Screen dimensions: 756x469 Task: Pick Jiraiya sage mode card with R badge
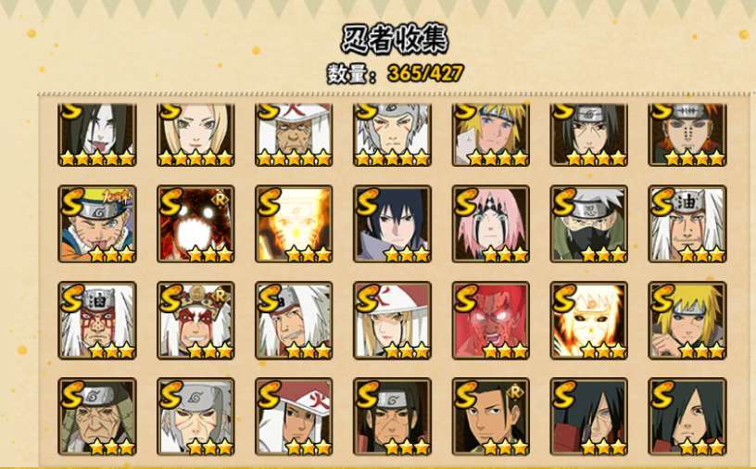click(195, 321)
